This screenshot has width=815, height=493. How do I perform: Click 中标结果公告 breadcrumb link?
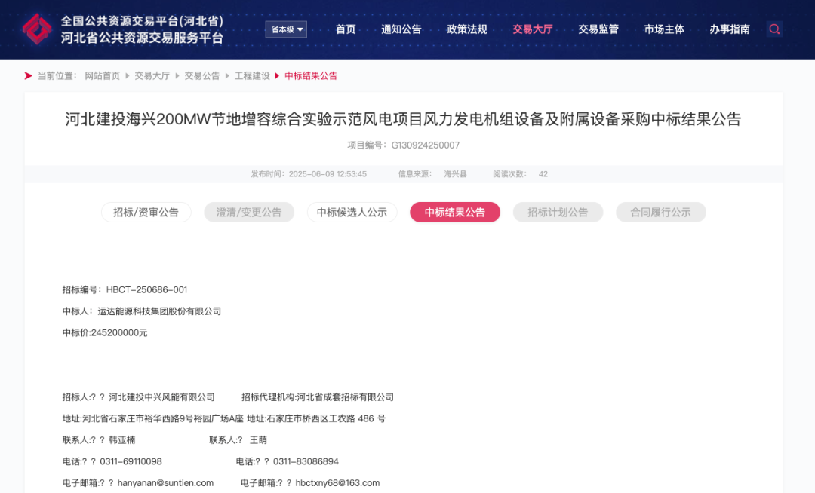pos(311,76)
